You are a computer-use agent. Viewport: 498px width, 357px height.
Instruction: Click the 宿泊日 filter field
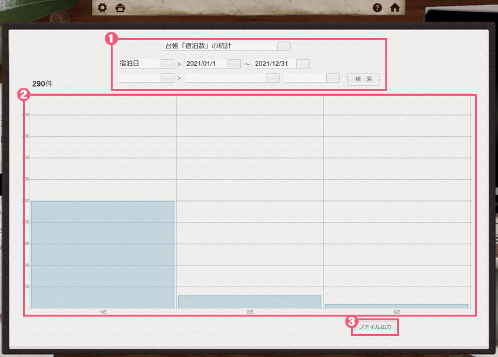(139, 63)
